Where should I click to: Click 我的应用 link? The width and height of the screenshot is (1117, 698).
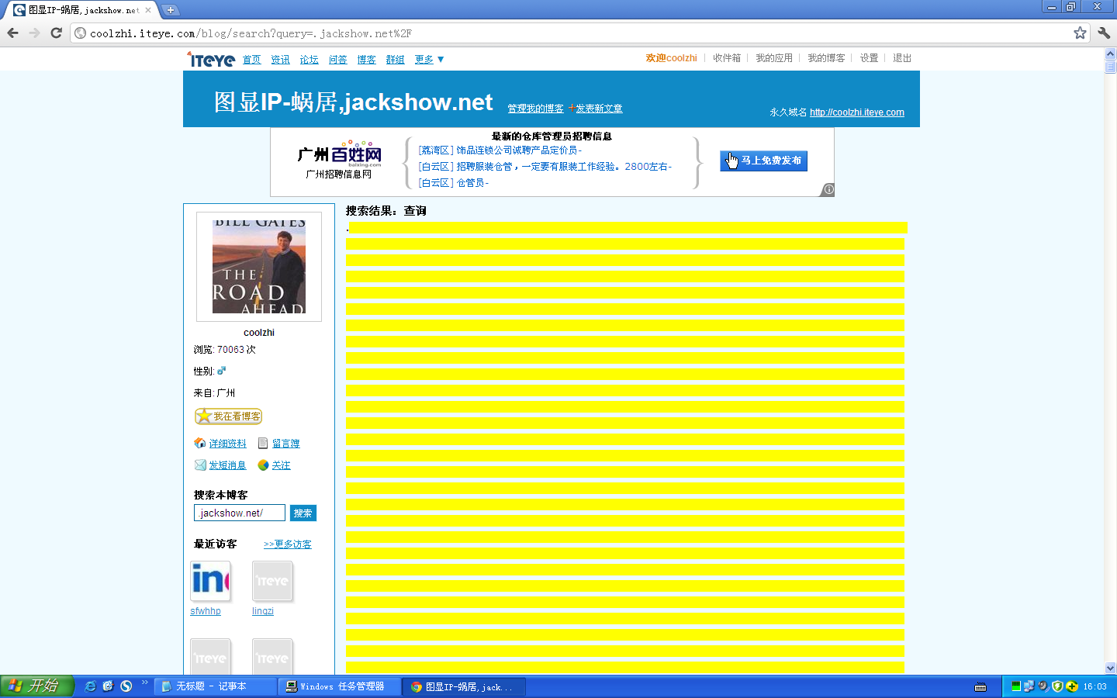coord(774,58)
